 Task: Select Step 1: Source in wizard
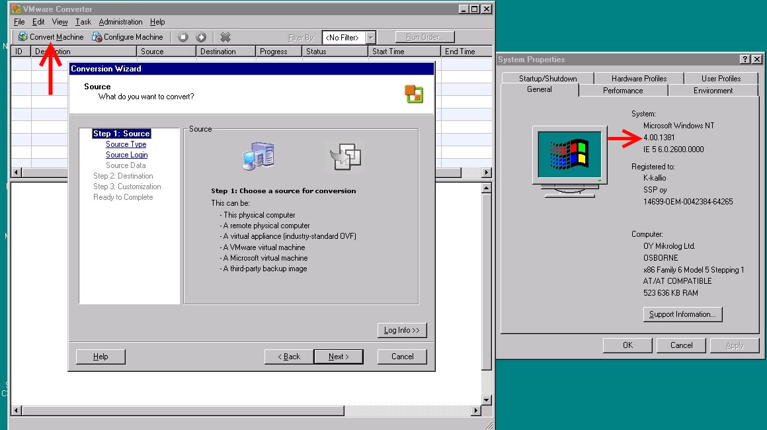tap(121, 134)
